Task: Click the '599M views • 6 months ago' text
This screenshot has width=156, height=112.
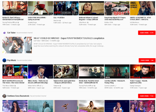Action: pyautogui.click(x=114, y=88)
